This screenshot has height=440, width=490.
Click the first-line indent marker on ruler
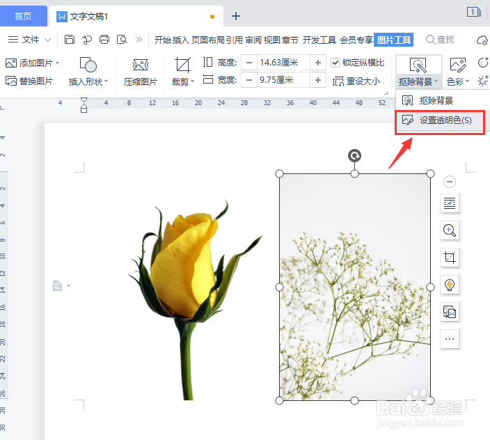click(84, 101)
